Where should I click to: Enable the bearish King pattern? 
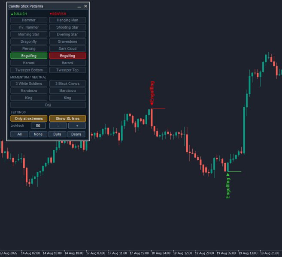tap(67, 98)
